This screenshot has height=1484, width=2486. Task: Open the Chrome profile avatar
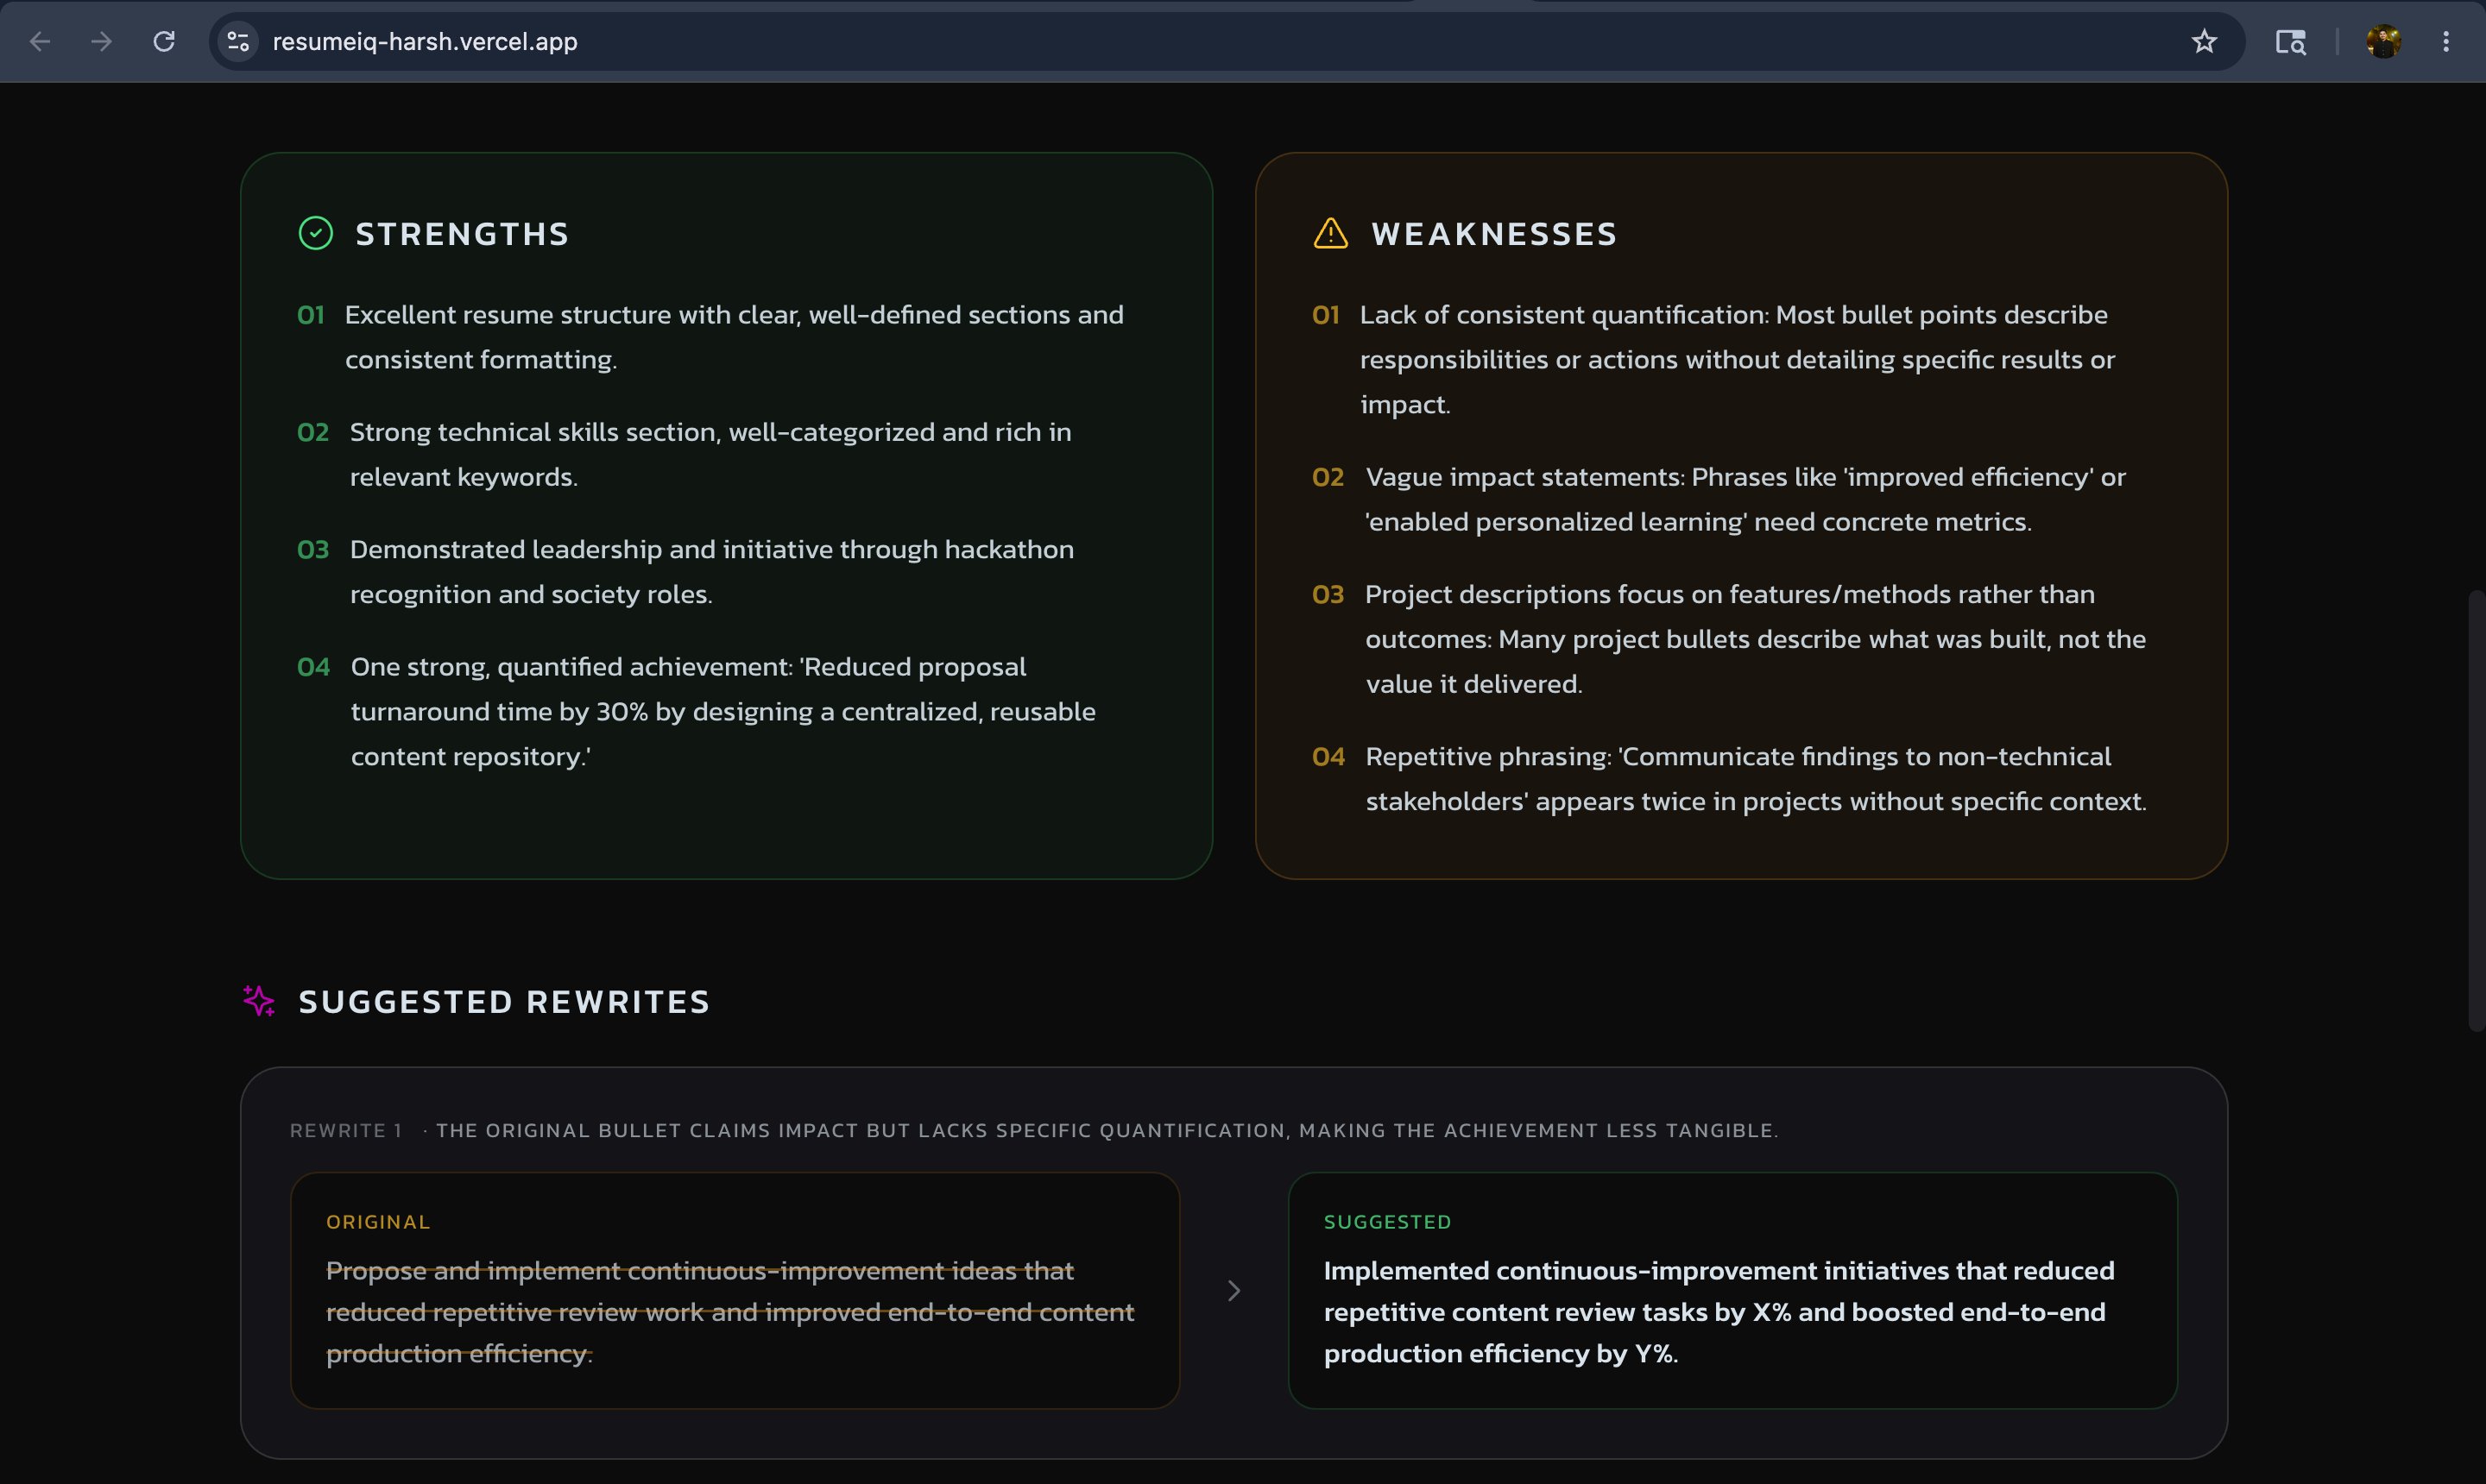2383,41
